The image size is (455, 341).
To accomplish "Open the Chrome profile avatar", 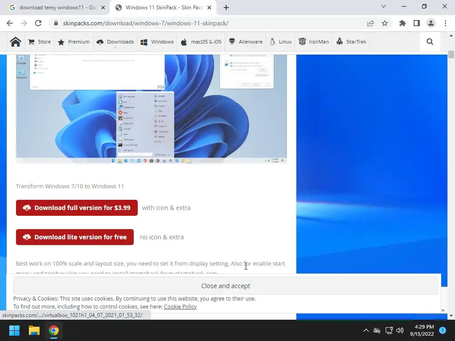I will (x=431, y=23).
